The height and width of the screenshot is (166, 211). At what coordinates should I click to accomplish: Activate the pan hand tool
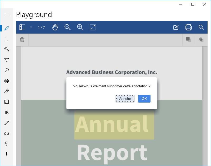click(x=55, y=27)
